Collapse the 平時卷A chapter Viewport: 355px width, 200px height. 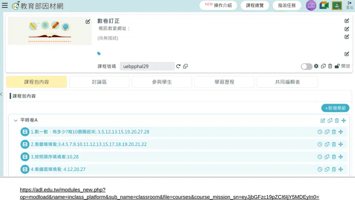(16, 121)
